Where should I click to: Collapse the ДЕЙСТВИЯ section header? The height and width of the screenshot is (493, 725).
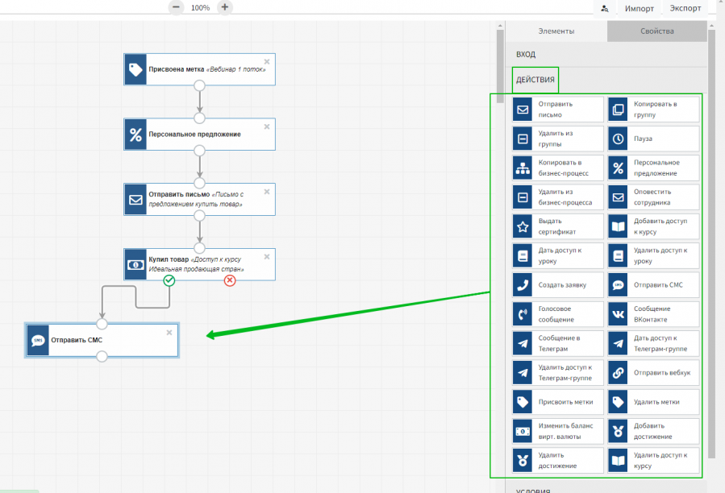coord(535,80)
